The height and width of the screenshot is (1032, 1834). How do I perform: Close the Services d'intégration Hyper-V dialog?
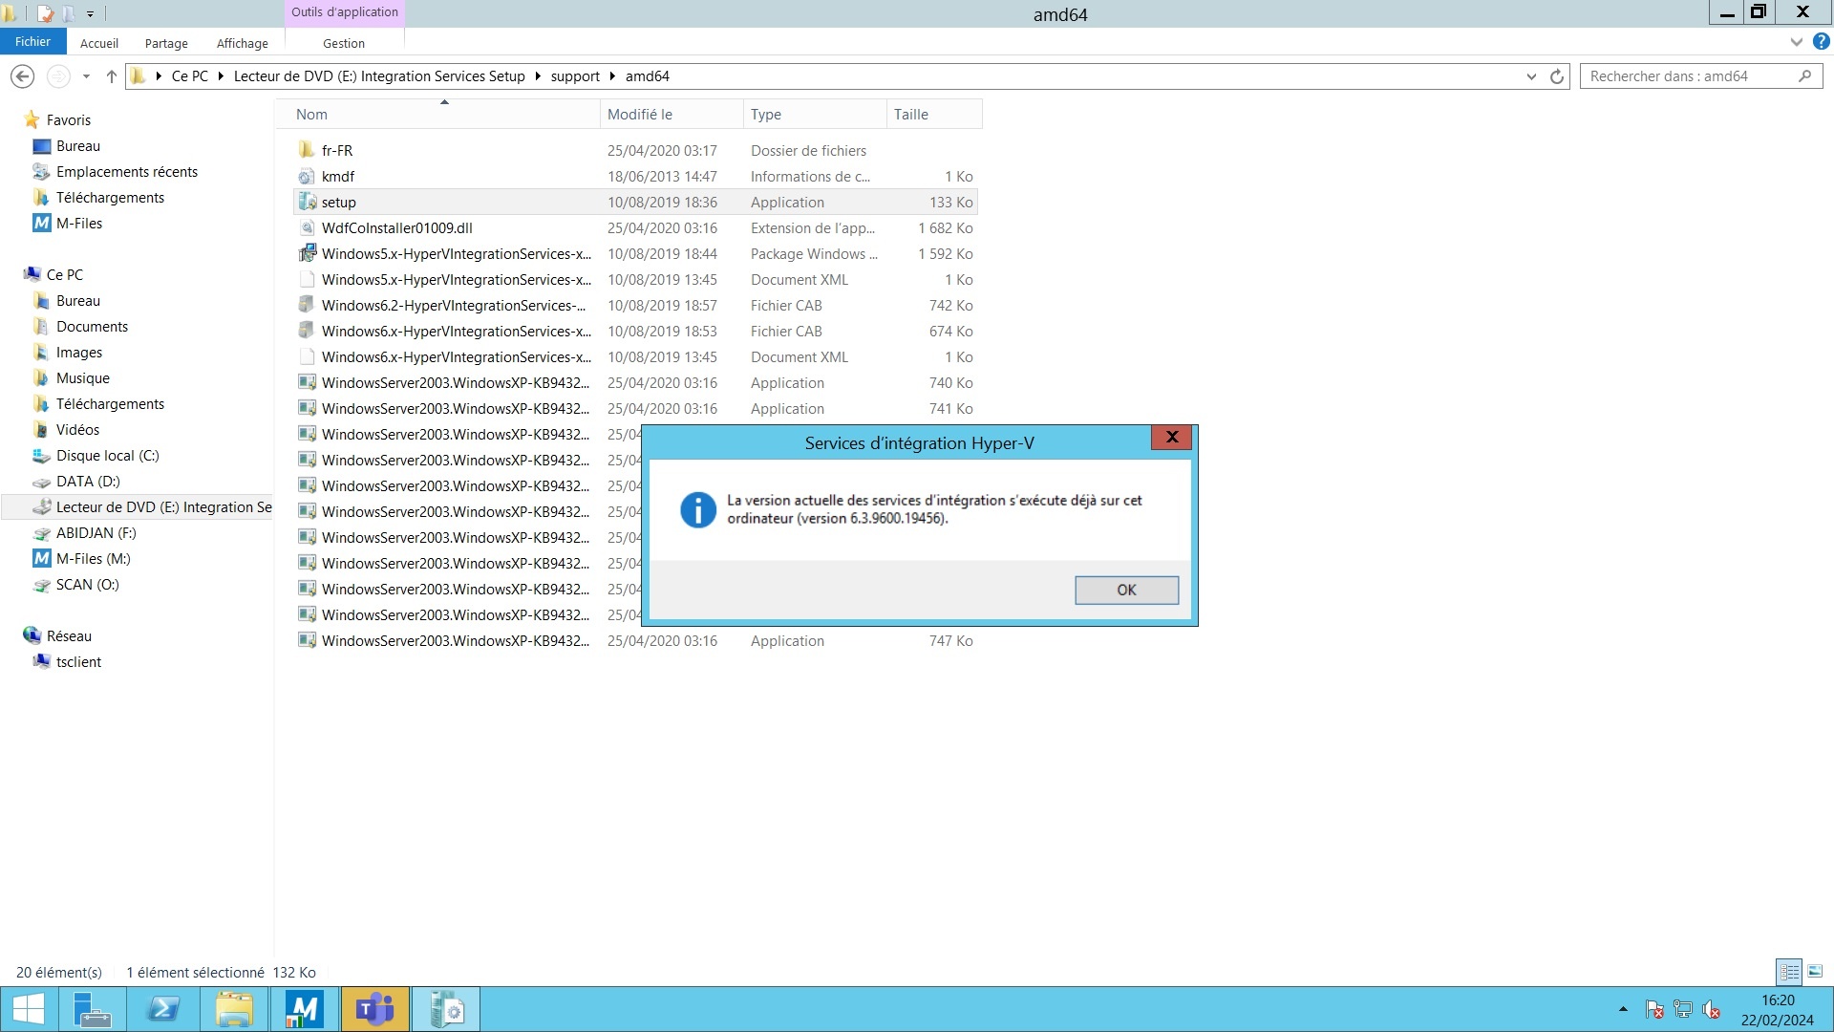click(1171, 437)
